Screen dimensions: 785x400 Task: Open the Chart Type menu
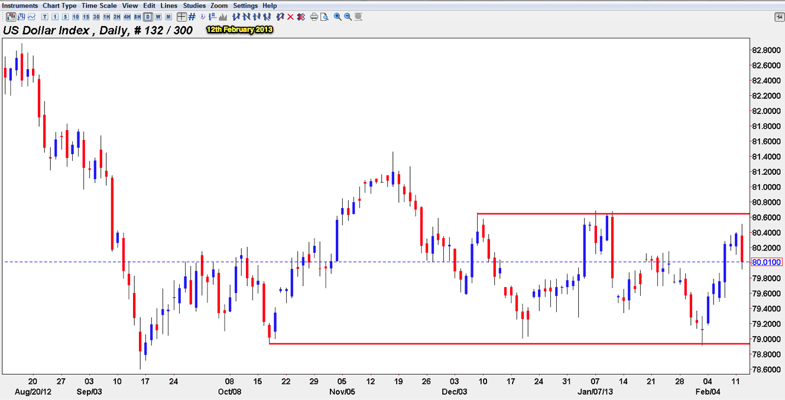pyautogui.click(x=60, y=5)
